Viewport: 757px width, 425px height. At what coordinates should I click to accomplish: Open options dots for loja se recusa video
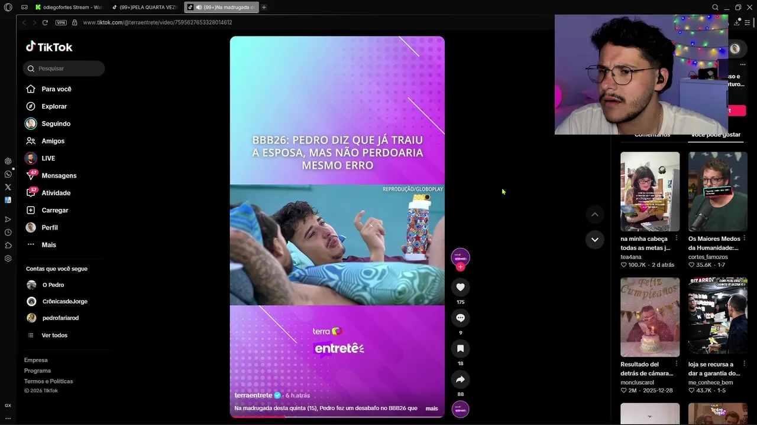(744, 364)
